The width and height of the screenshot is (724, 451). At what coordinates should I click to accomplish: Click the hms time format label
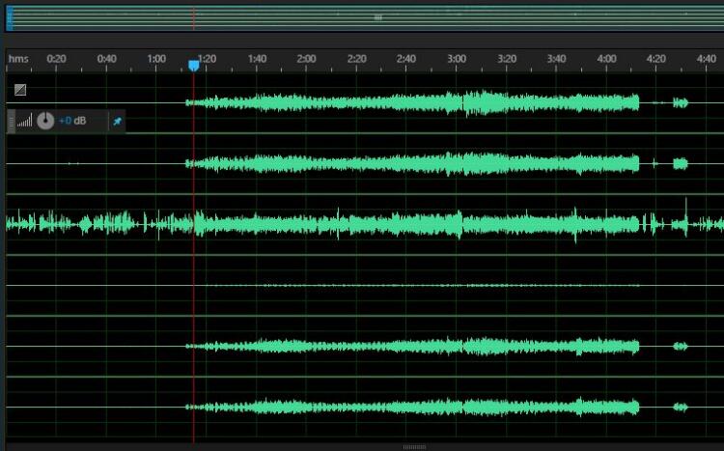17,59
